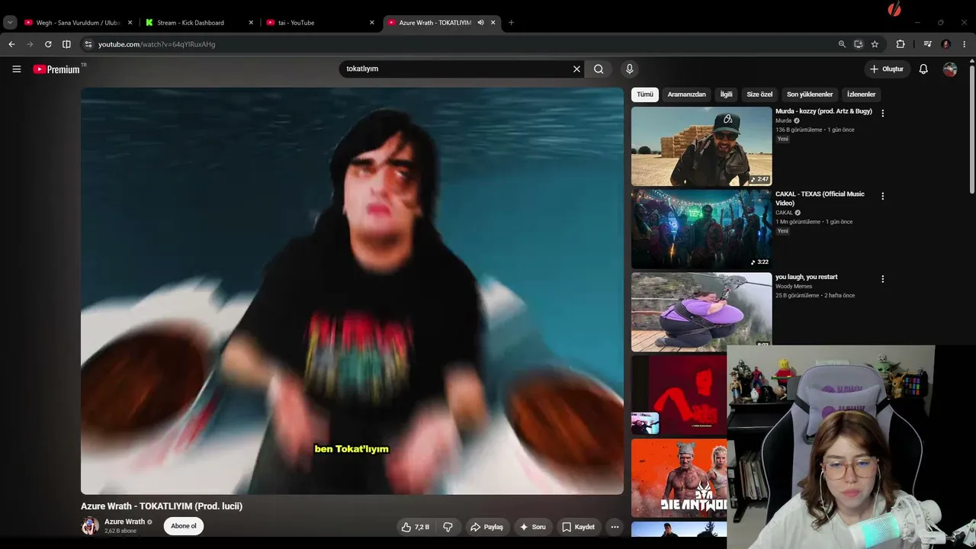
Task: Pause the video by clicking the player
Action: [x=352, y=291]
